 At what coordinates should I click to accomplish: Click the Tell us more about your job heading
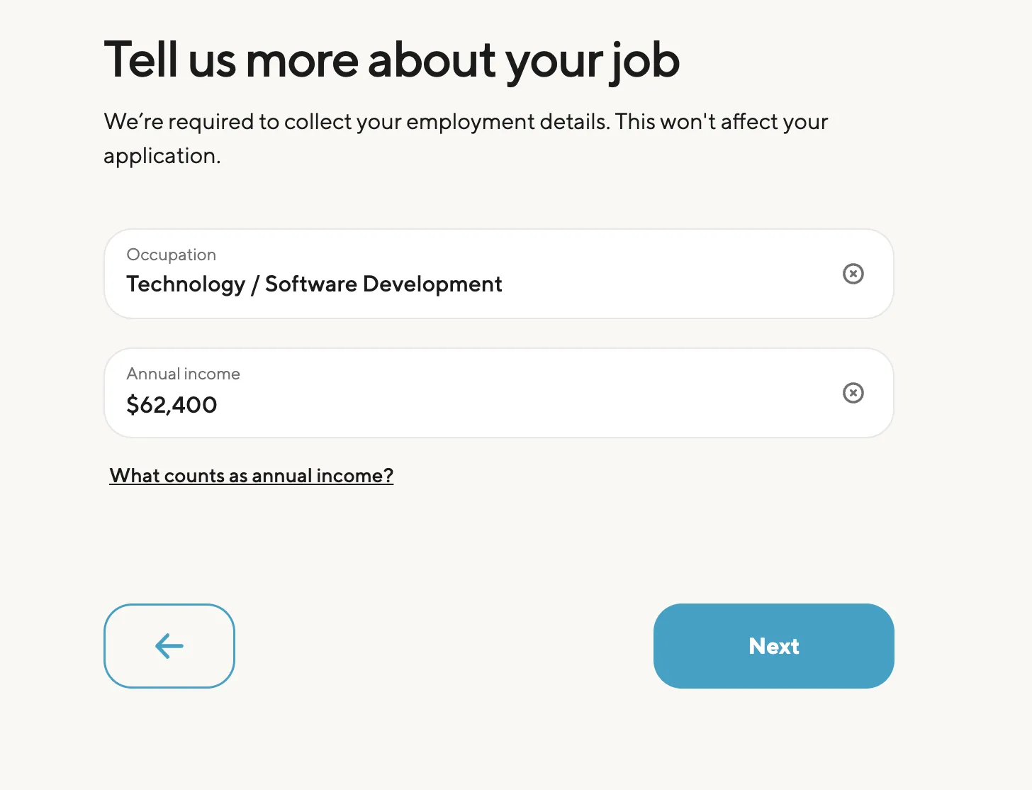391,61
